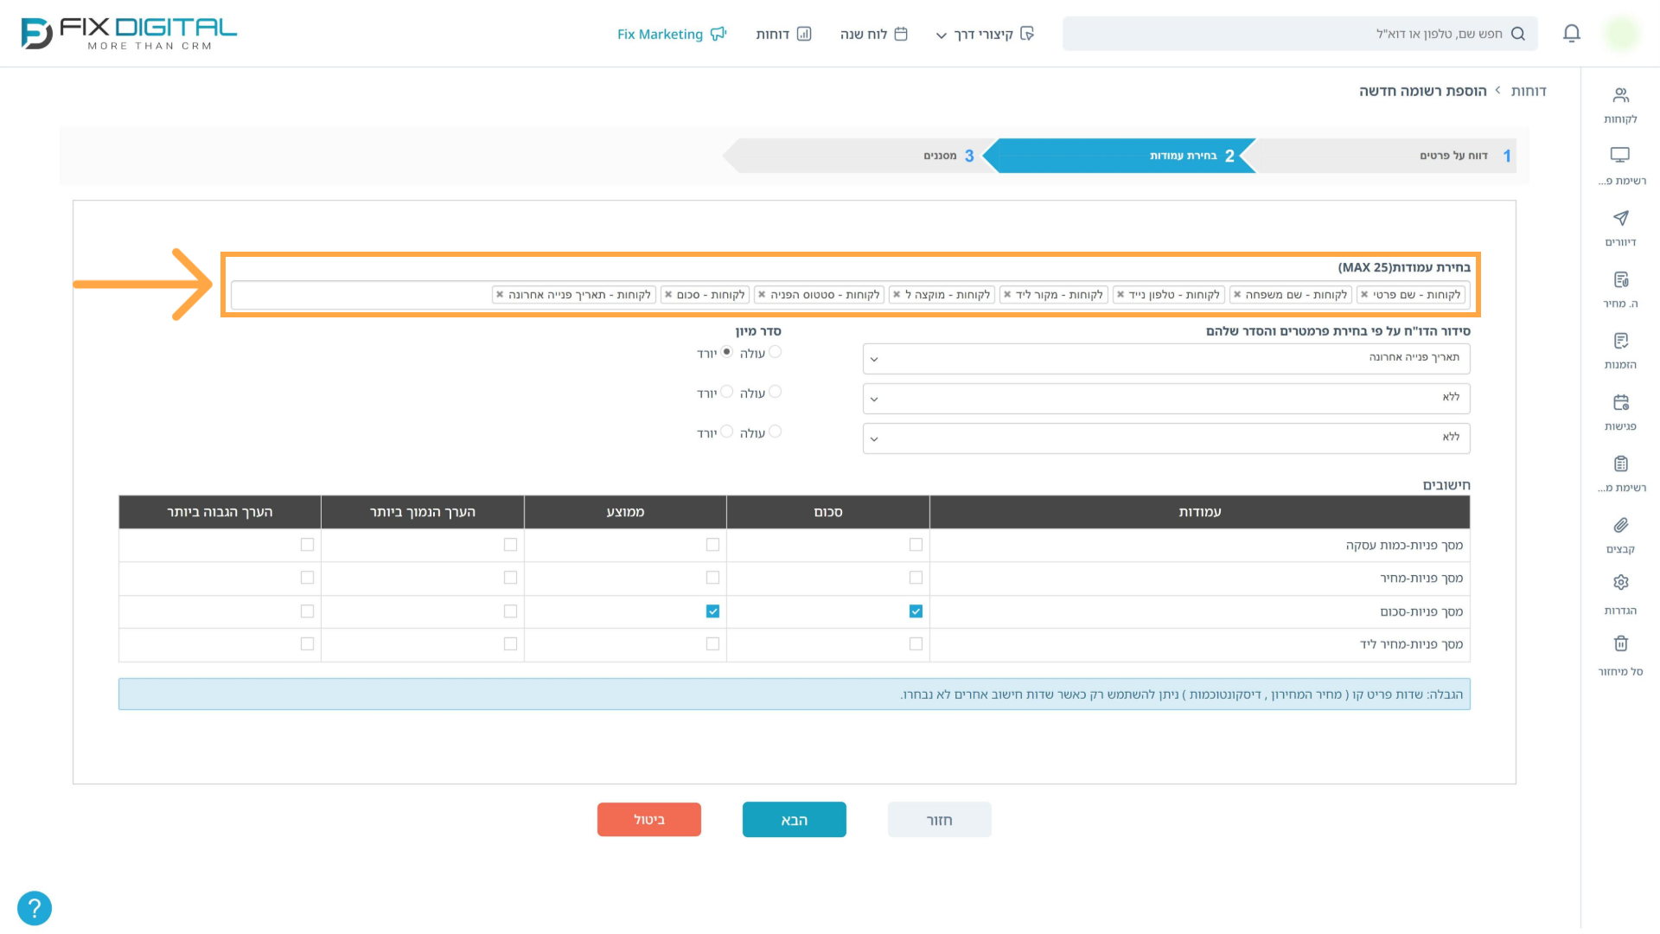Check ממוצע checkbox for מסך פניות-כמות עסקה
The image size is (1660, 934).
point(712,545)
